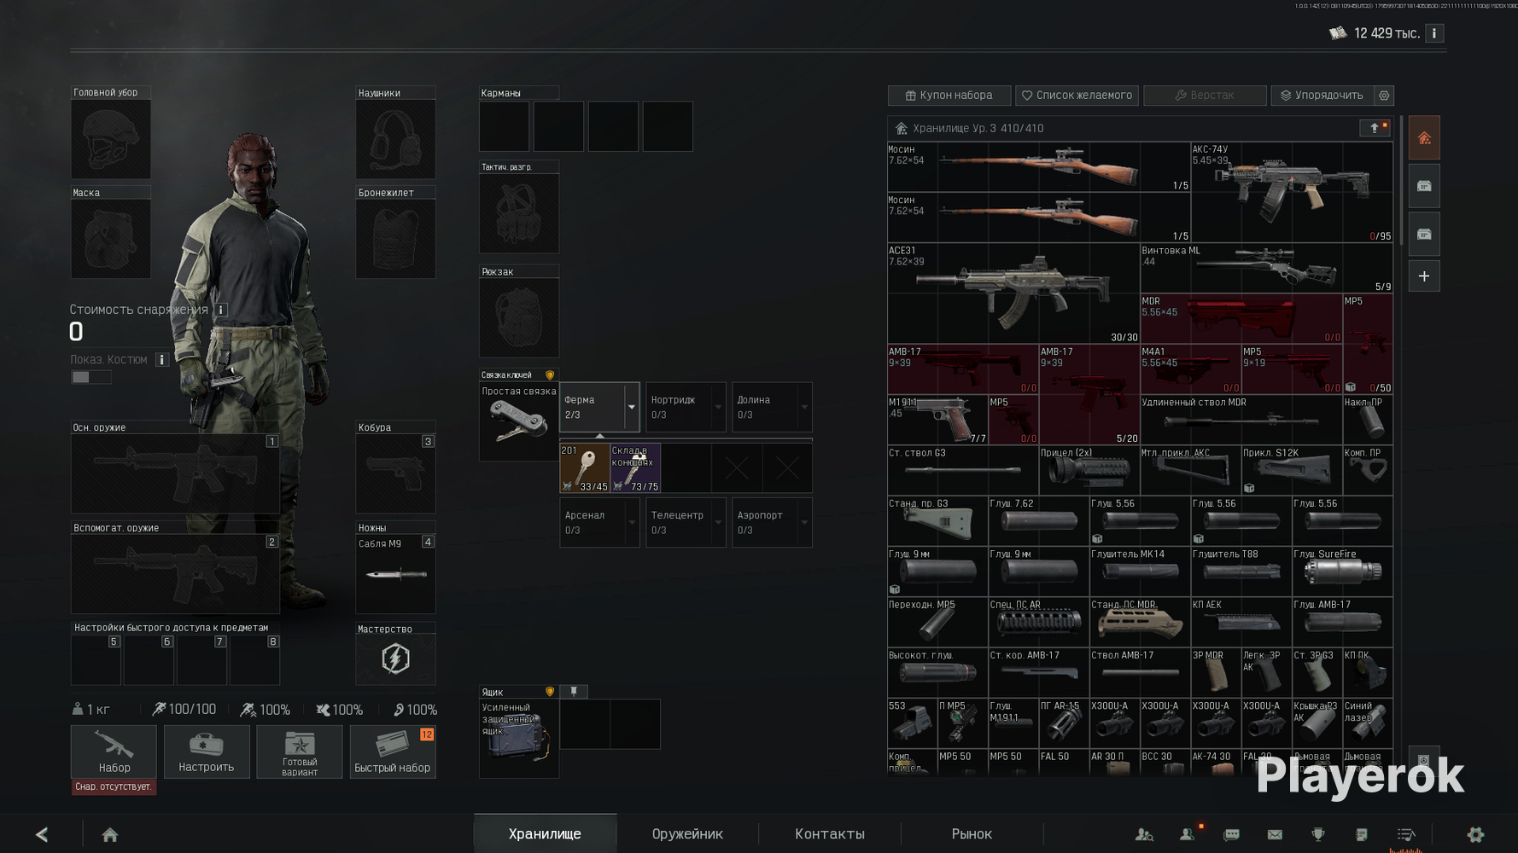
Task: Select the M1911 pistol in storage
Action: point(937,420)
